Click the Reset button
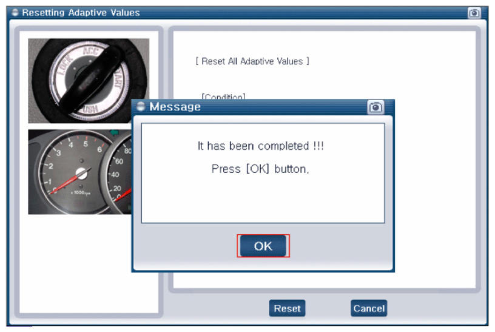 (287, 308)
